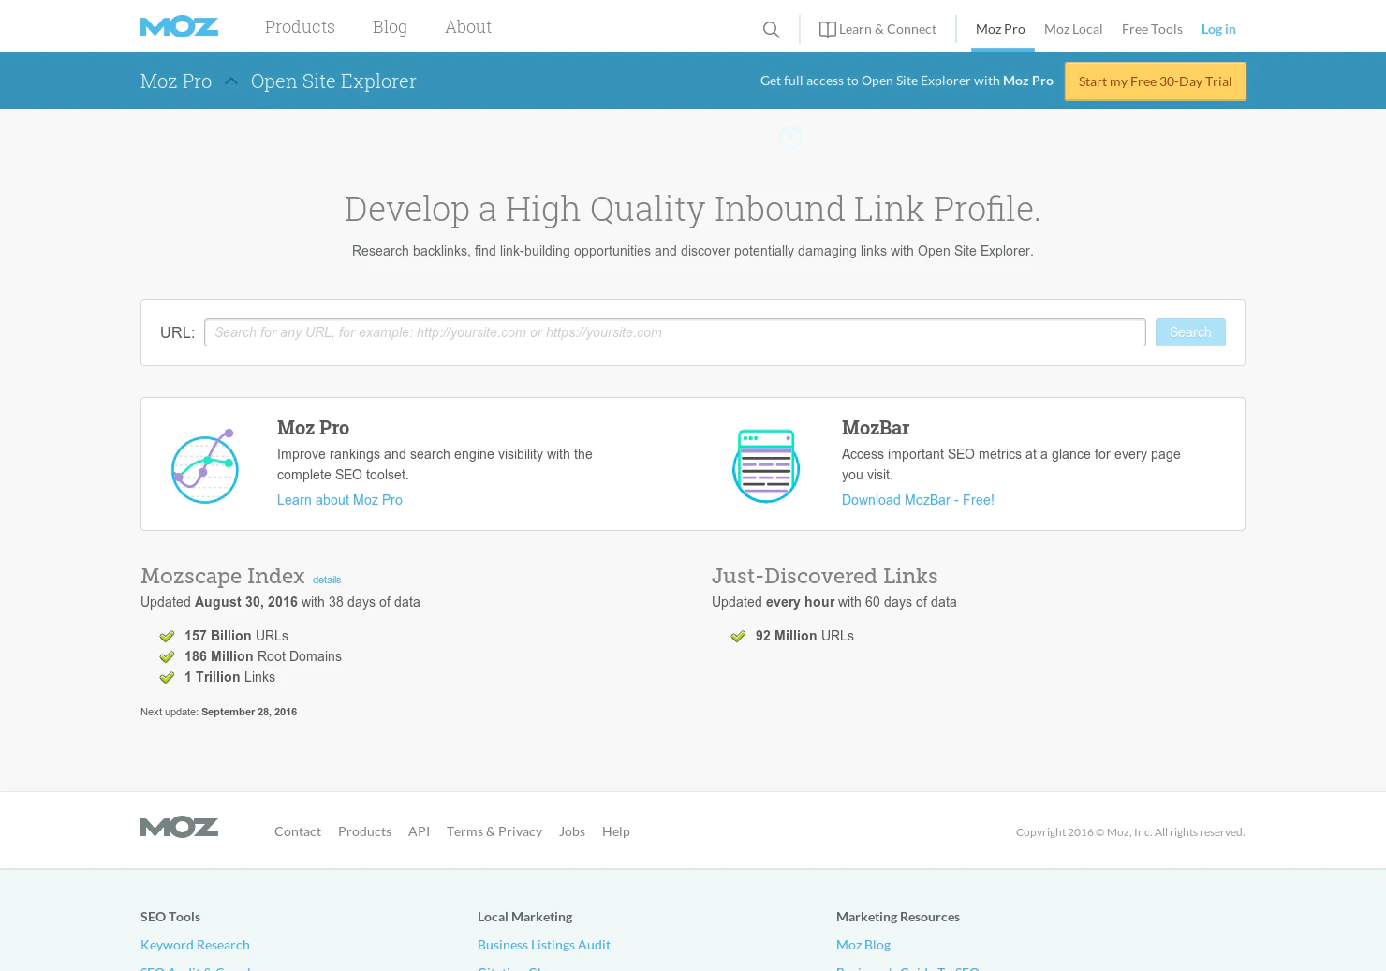The height and width of the screenshot is (971, 1386).
Task: Click the Moz Pro card heading
Action: (x=313, y=428)
